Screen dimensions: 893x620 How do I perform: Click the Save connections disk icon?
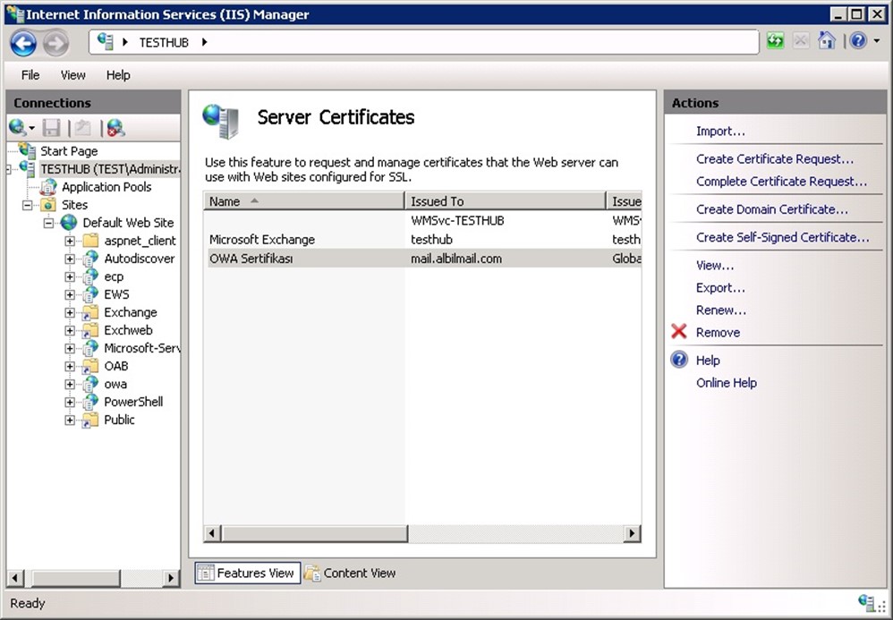(x=52, y=128)
